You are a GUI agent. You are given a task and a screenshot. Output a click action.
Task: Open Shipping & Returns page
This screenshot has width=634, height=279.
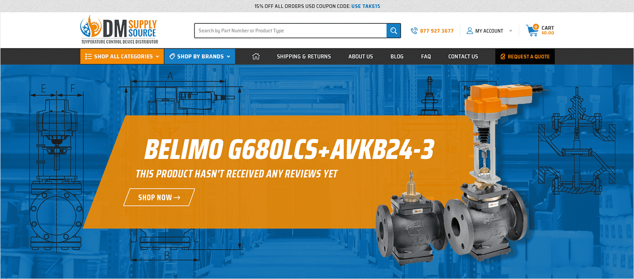click(x=304, y=56)
